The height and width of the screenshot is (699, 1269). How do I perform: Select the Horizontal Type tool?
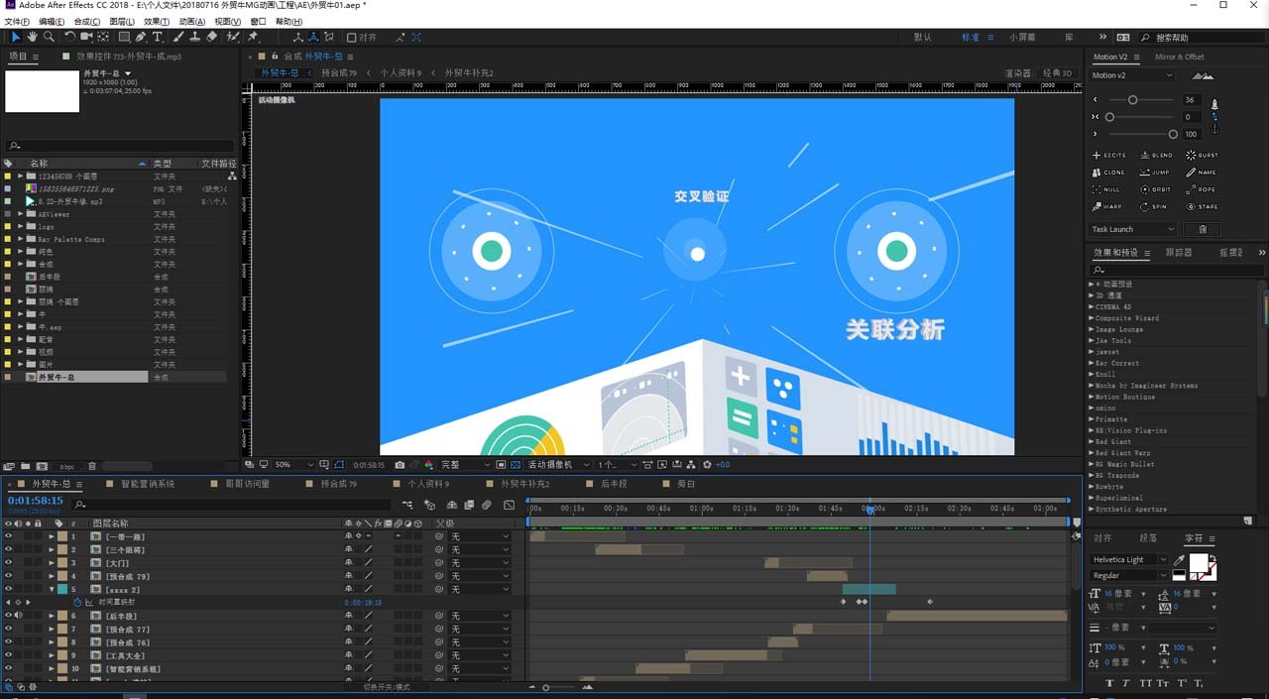point(157,37)
